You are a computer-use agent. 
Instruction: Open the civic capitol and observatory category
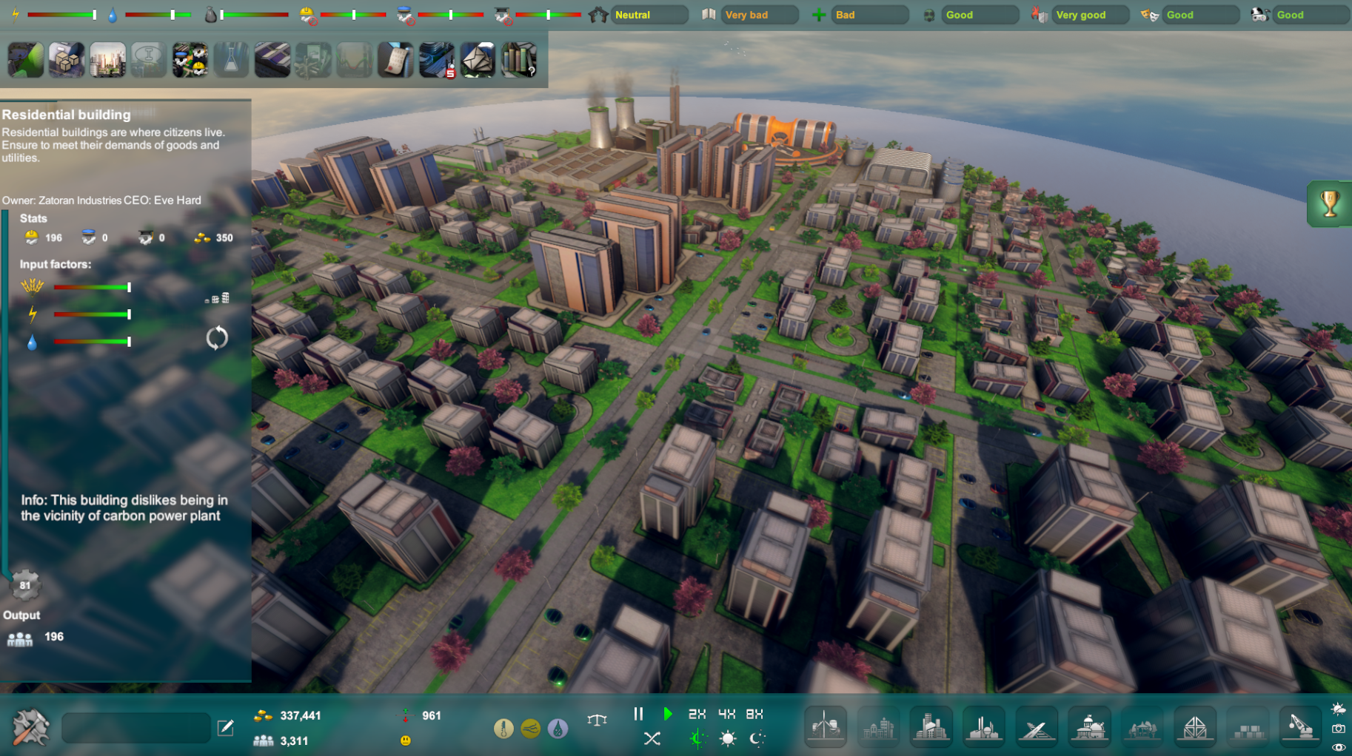(x=1090, y=727)
